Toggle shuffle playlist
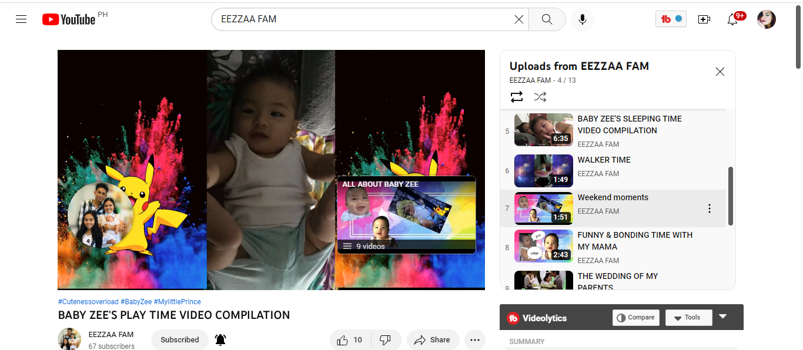The width and height of the screenshot is (803, 350). click(x=540, y=97)
